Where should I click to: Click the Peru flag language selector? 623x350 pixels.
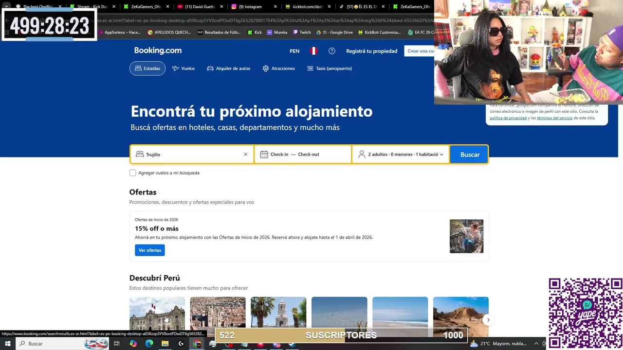(x=314, y=51)
